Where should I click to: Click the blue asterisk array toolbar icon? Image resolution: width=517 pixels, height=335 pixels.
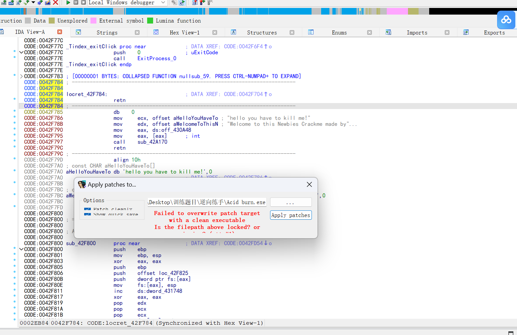coord(40,3)
